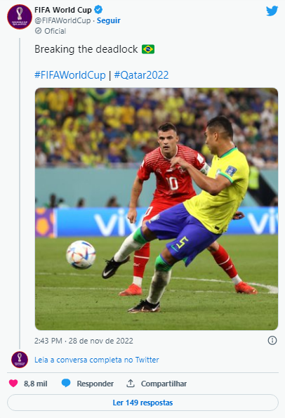The height and width of the screenshot is (418, 285).
Task: Click the blue verified badge
Action: tap(98, 10)
